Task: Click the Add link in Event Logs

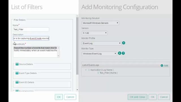Action: click(166, 65)
